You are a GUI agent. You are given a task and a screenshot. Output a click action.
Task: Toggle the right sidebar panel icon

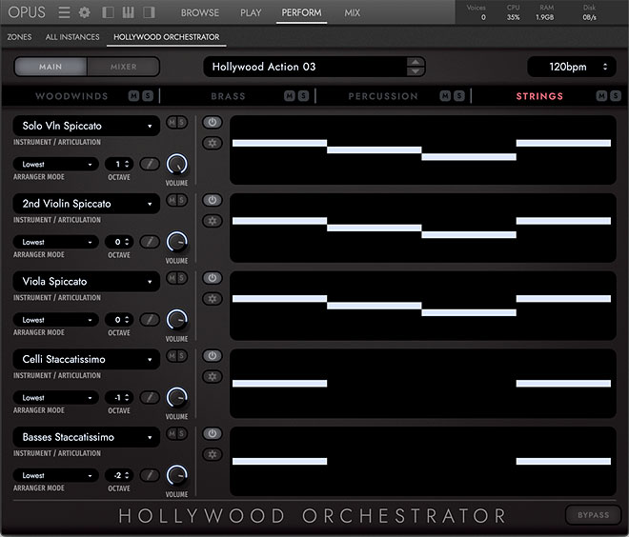click(x=149, y=12)
